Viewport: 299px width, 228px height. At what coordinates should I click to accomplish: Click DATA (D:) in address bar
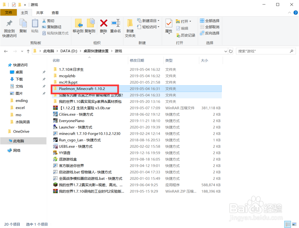click(x=69, y=51)
